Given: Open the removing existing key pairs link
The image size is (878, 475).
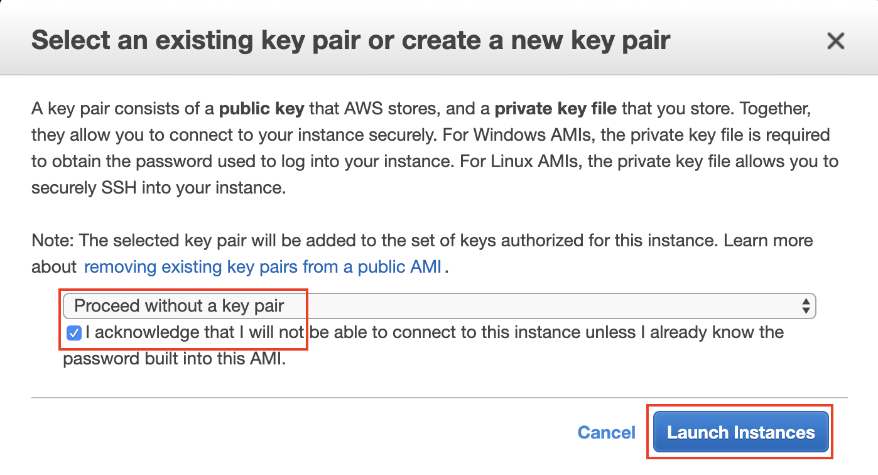Looking at the screenshot, I should pos(263,267).
